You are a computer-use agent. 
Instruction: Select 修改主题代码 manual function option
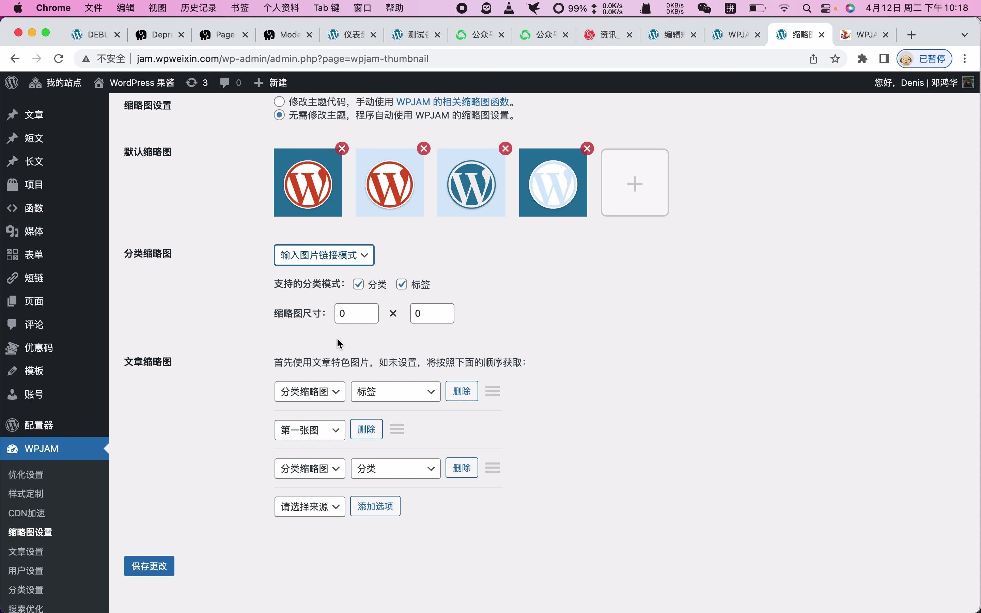click(x=279, y=101)
